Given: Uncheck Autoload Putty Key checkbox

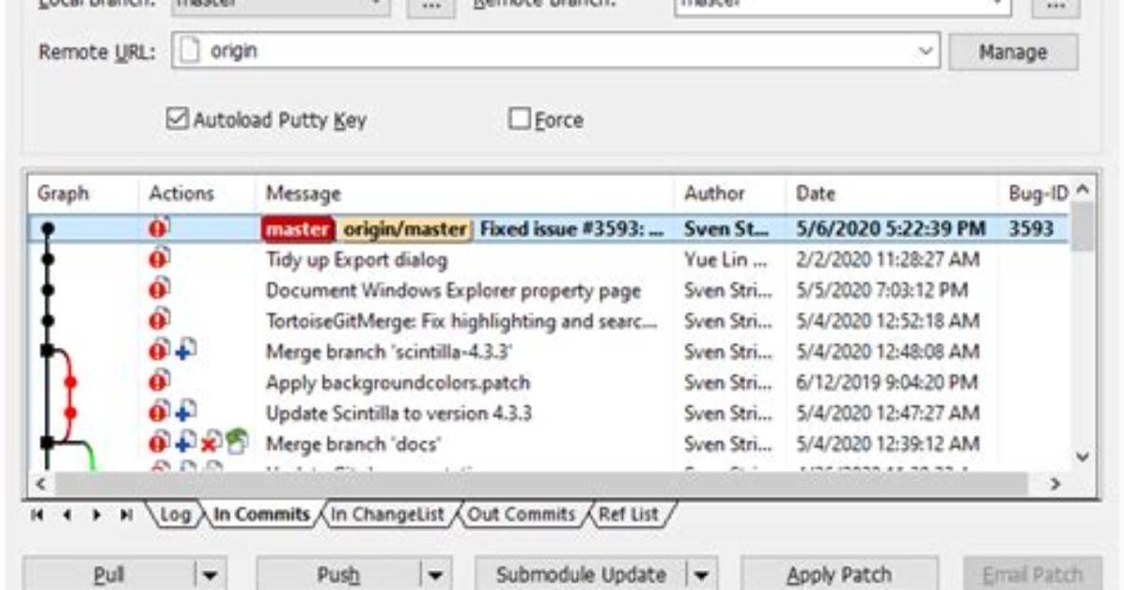Looking at the screenshot, I should tap(177, 119).
